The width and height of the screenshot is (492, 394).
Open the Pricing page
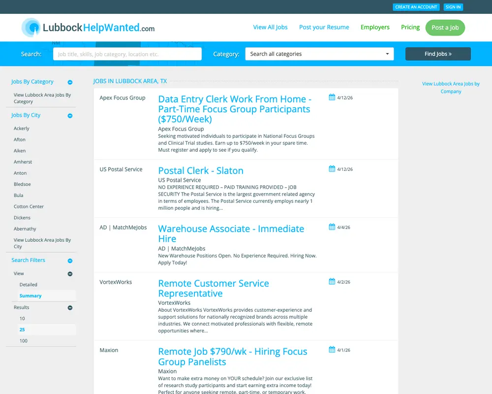410,28
